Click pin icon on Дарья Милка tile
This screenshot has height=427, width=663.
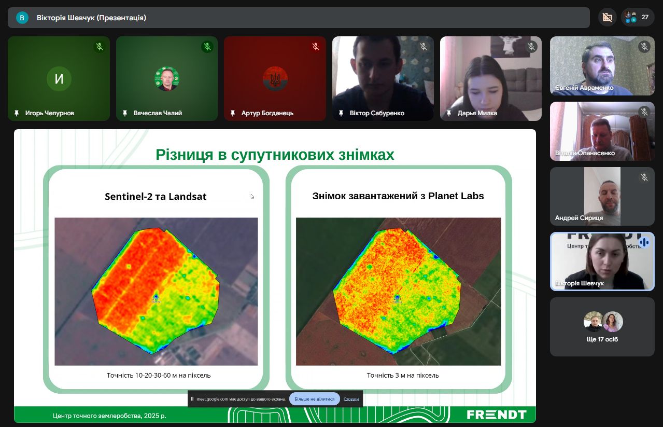tap(449, 113)
